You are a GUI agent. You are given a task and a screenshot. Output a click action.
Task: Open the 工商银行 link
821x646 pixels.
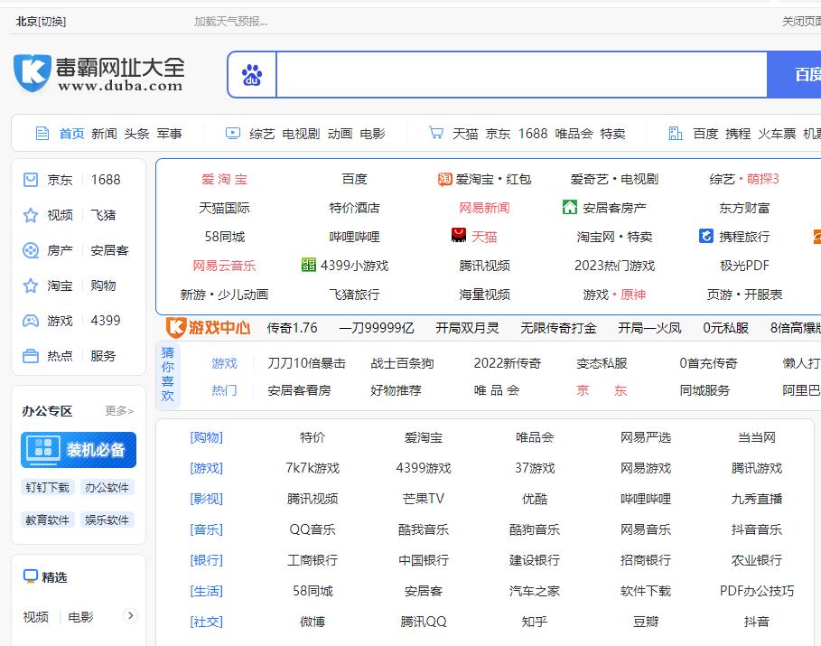coord(313,560)
